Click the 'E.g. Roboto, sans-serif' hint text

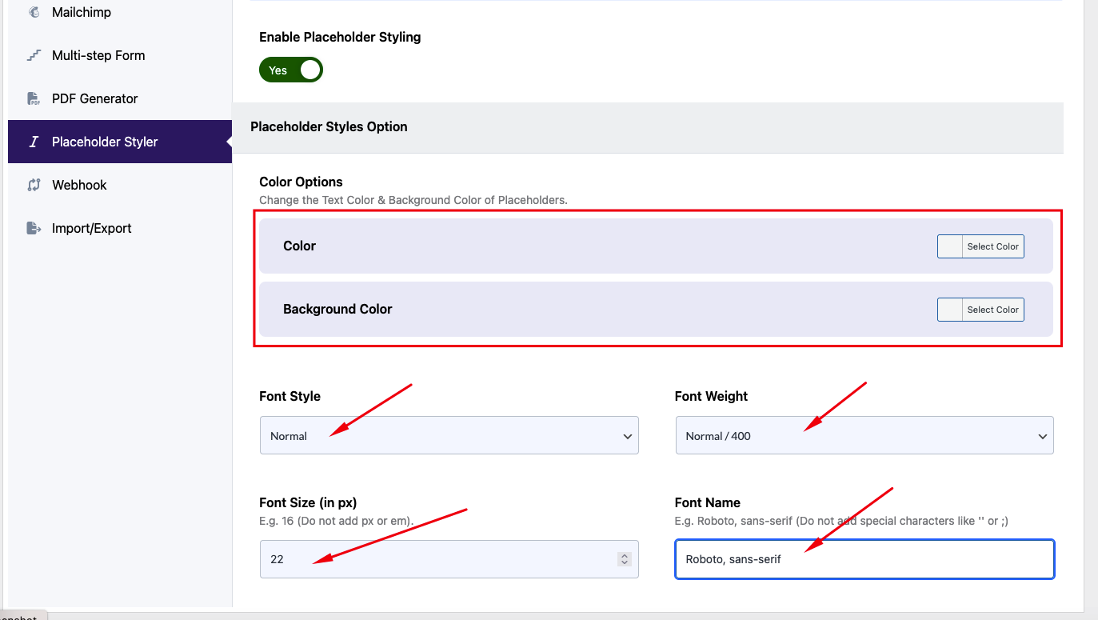click(841, 521)
